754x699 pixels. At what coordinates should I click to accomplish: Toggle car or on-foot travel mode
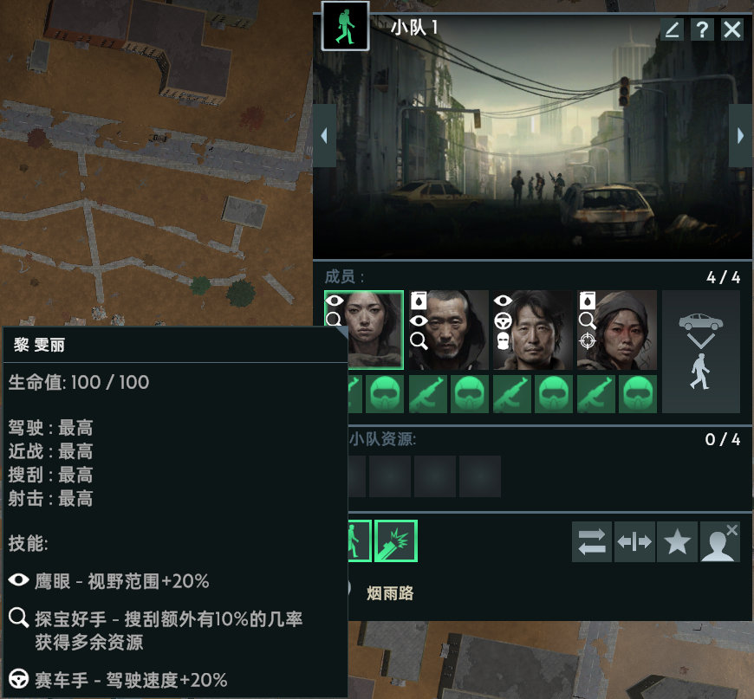[x=700, y=352]
